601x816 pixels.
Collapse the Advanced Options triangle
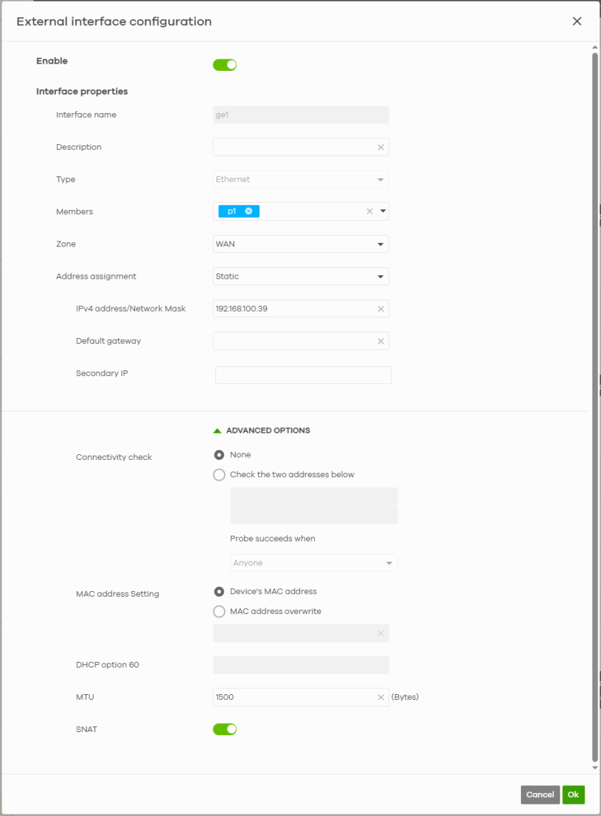tap(218, 431)
